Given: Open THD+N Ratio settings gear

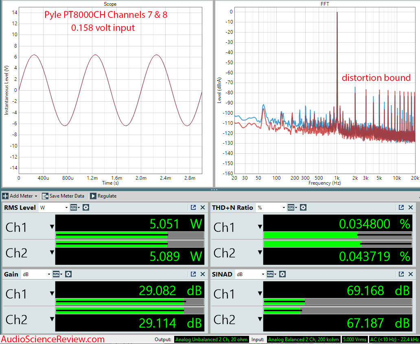Looking at the screenshot, I should [x=303, y=207].
